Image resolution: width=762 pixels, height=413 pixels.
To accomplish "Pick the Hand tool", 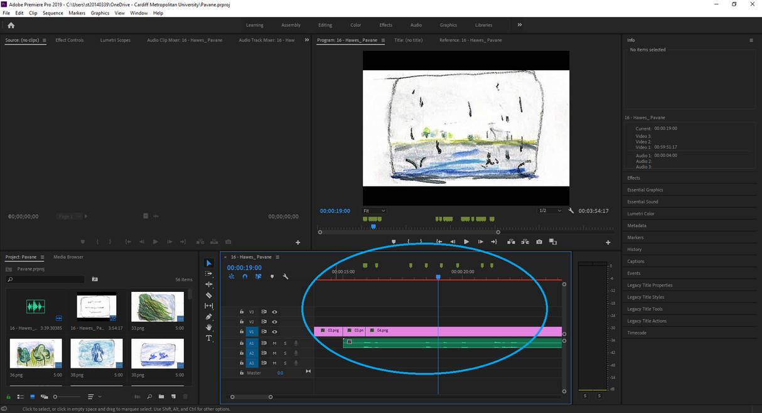I will coord(209,327).
